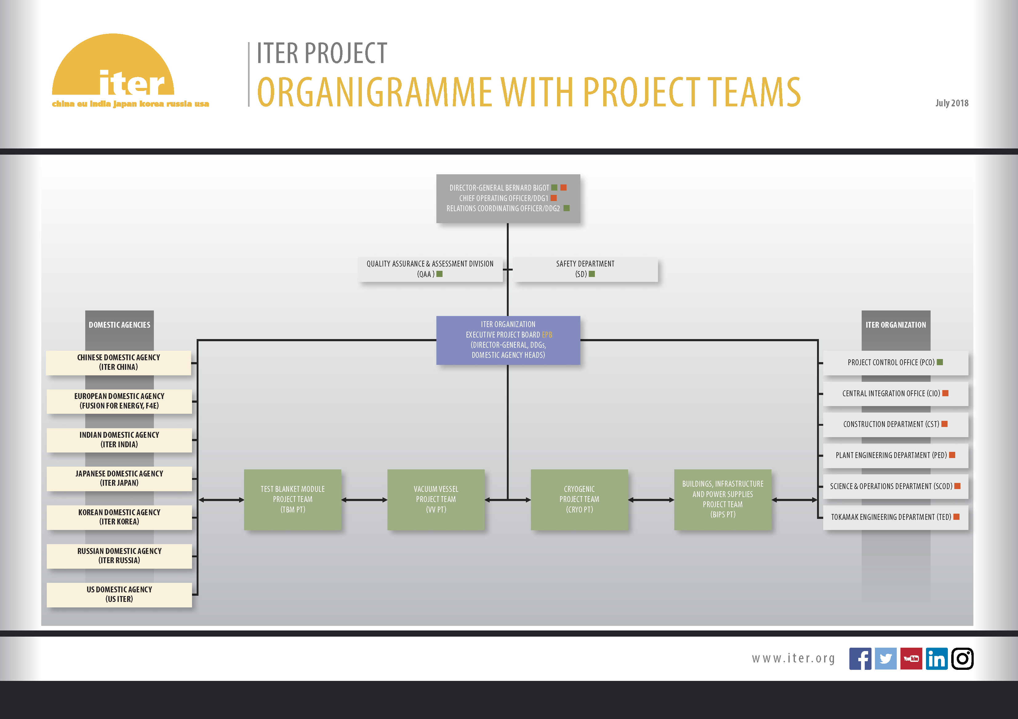Click Cryogenic Project Team box
This screenshot has height=719, width=1018.
[x=579, y=500]
